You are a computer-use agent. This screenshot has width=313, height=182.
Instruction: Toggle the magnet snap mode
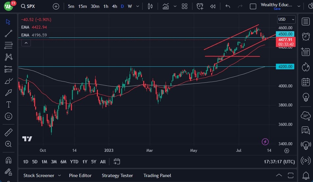[x=9, y=160]
